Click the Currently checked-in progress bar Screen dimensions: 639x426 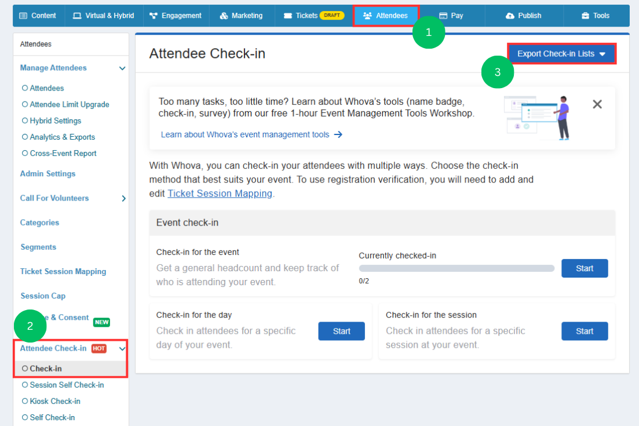(x=457, y=268)
